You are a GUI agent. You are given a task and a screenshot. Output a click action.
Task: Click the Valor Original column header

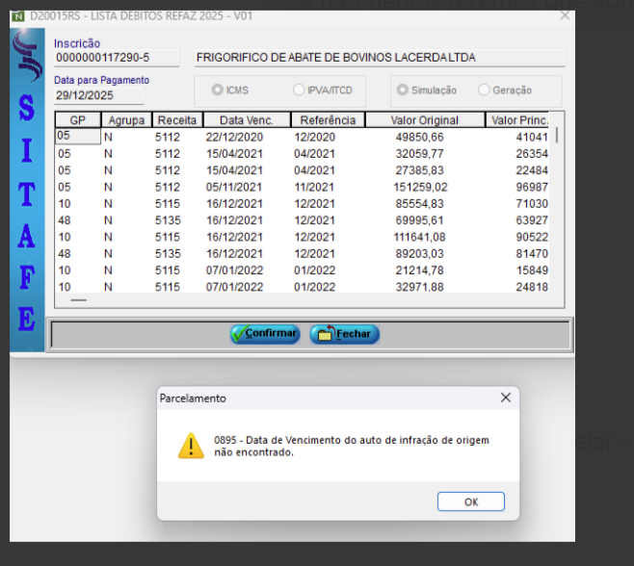425,120
